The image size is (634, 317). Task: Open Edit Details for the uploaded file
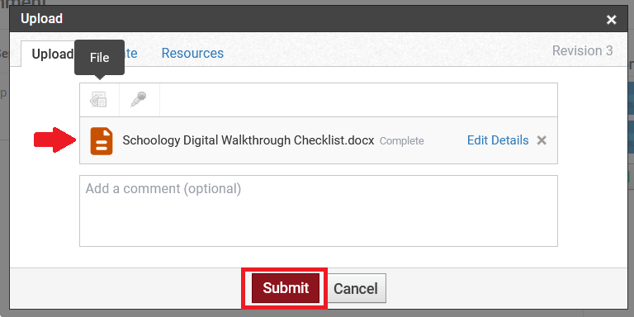tap(498, 140)
